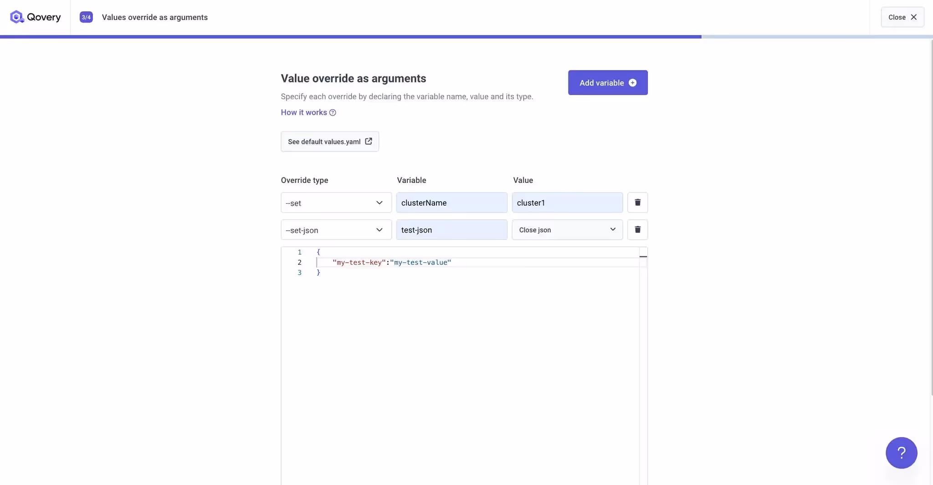Delete the test-json override row via trash icon

637,230
